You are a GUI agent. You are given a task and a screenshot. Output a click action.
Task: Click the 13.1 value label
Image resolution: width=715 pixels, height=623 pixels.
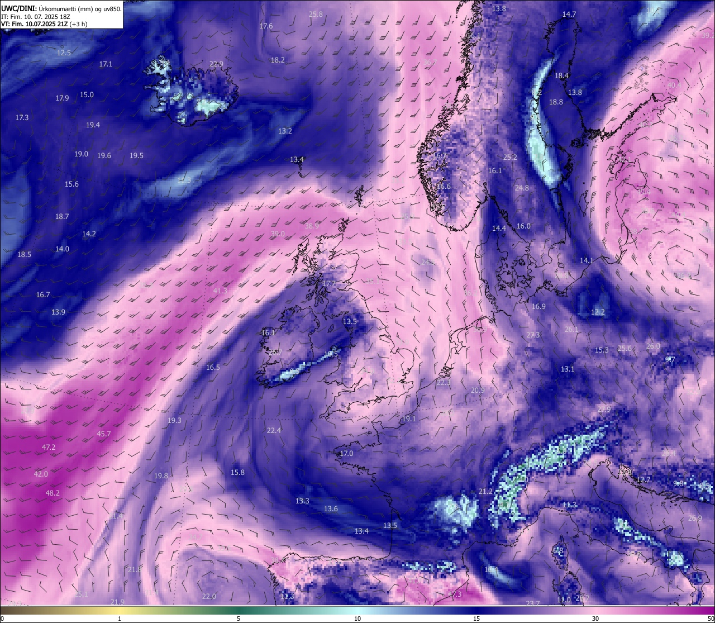[568, 369]
